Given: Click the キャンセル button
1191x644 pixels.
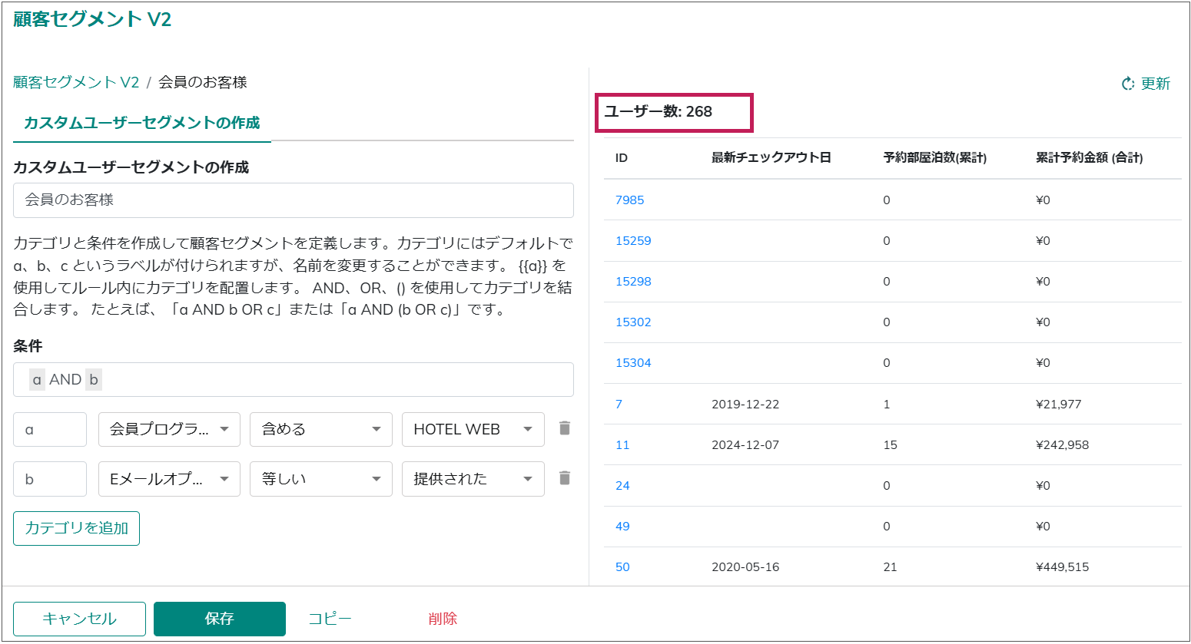Looking at the screenshot, I should 79,619.
